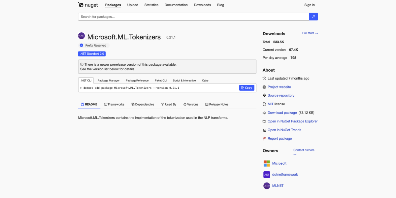This screenshot has height=198, width=396.
Task: Click the MLNET owner avatar
Action: tap(267, 186)
